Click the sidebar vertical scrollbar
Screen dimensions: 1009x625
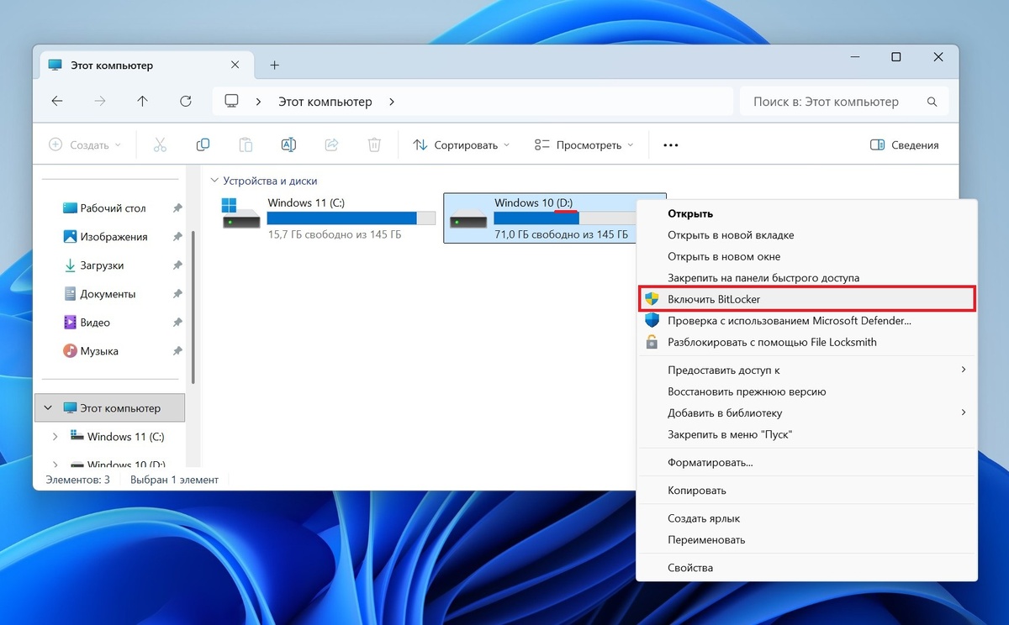tap(194, 307)
